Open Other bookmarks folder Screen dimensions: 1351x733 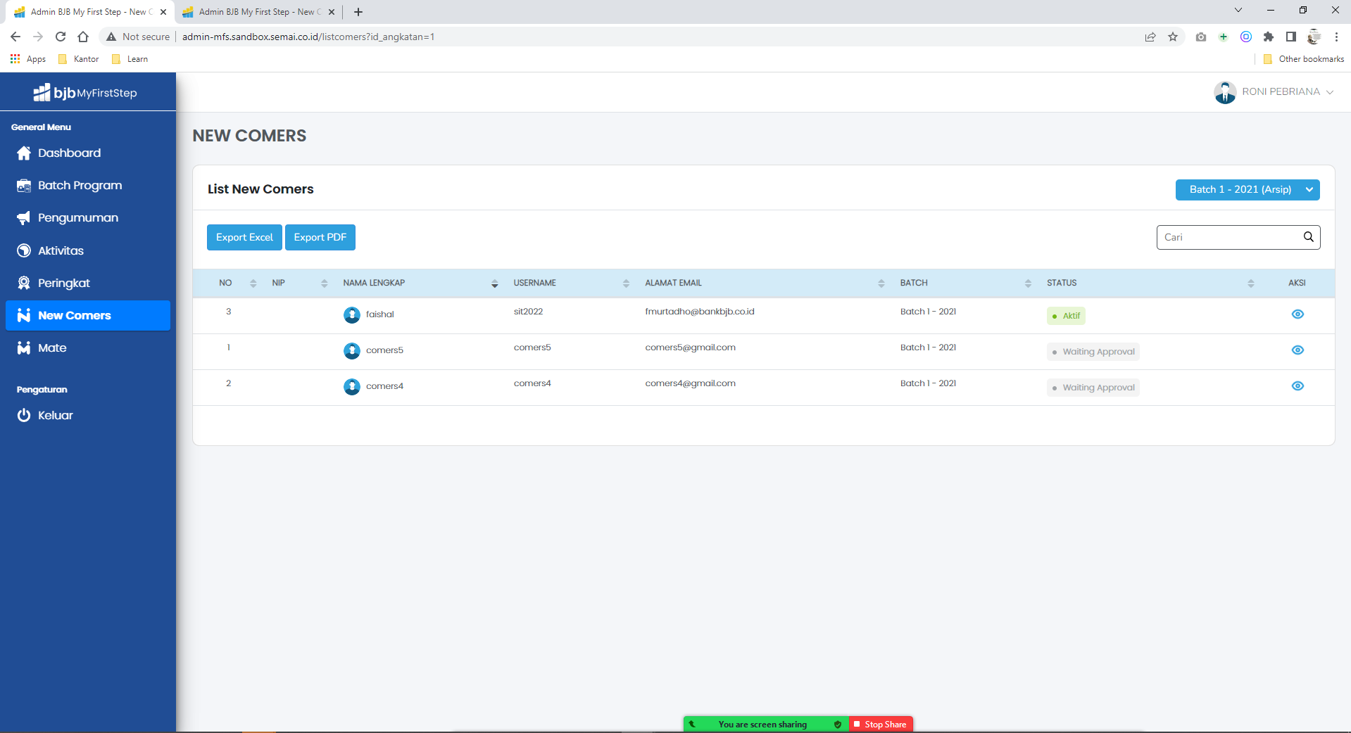tap(1304, 59)
